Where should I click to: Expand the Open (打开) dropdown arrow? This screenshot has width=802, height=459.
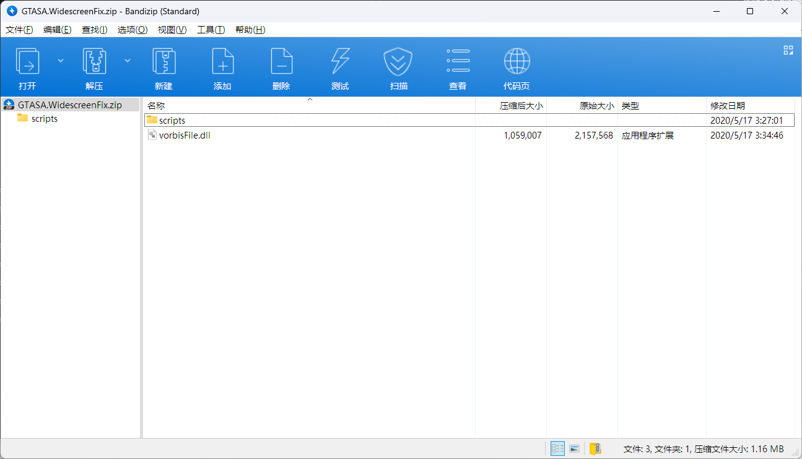coord(61,61)
